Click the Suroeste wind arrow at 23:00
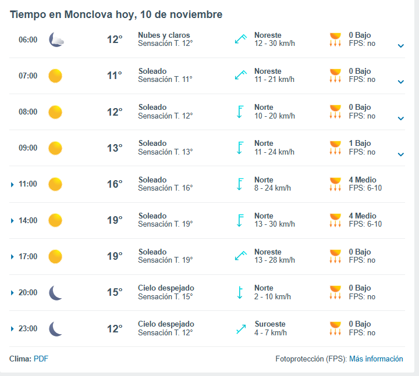 pyautogui.click(x=240, y=329)
